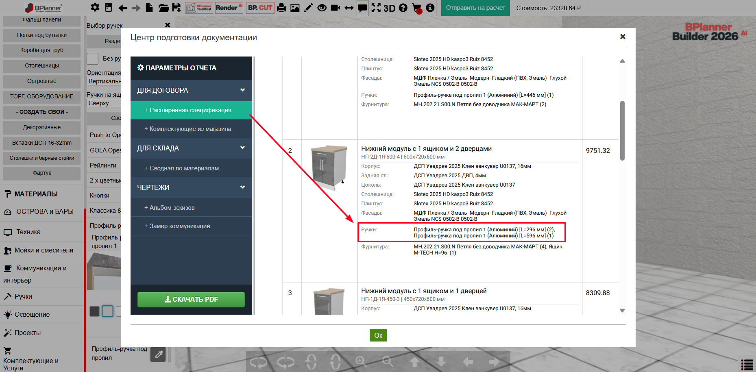Click the printer icon in the toolbar
The image size is (756, 372).
[281, 8]
